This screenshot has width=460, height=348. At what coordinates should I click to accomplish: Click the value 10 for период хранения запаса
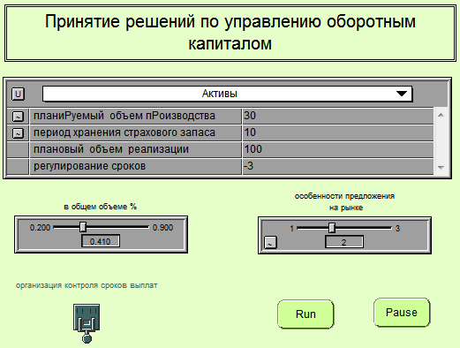coord(337,132)
